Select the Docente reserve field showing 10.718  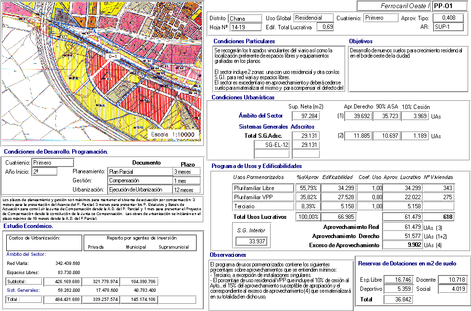pos(452,280)
